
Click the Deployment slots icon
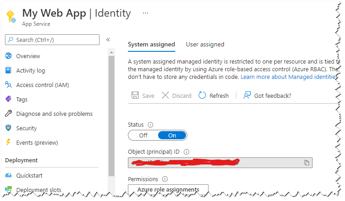pyautogui.click(x=9, y=189)
